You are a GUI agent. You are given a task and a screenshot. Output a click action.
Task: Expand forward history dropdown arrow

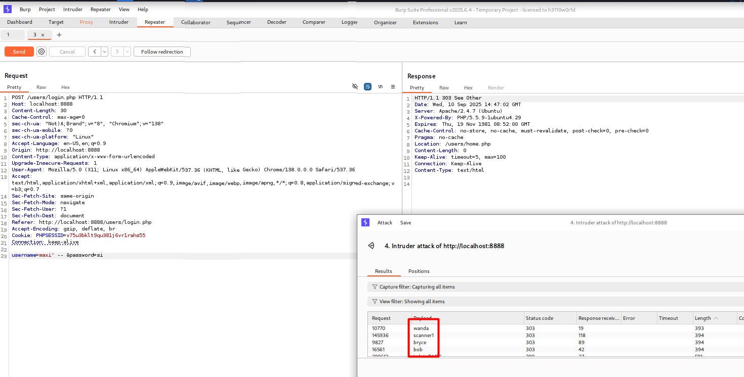(127, 52)
